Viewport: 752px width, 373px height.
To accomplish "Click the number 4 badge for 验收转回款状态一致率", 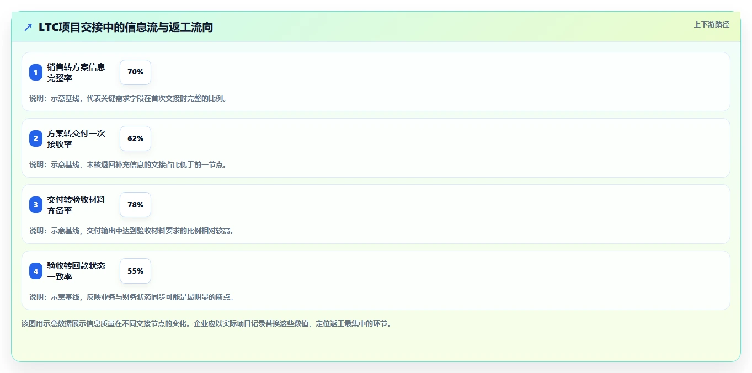I will tap(36, 271).
